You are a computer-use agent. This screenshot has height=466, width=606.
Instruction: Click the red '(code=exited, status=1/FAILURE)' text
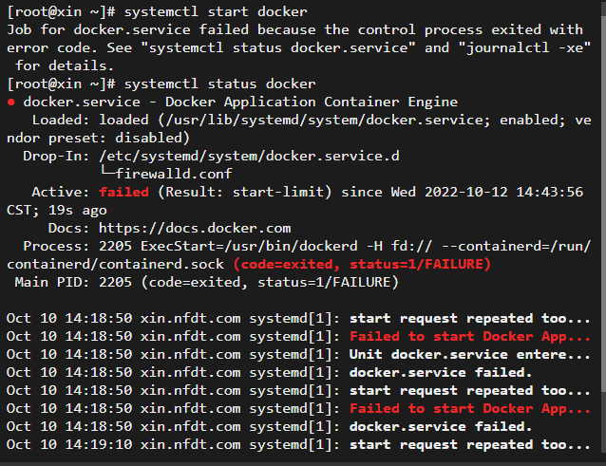[362, 264]
